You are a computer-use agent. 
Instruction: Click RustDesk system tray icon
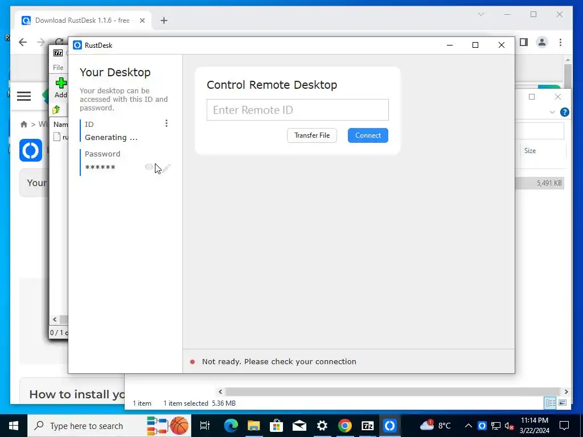click(x=482, y=426)
